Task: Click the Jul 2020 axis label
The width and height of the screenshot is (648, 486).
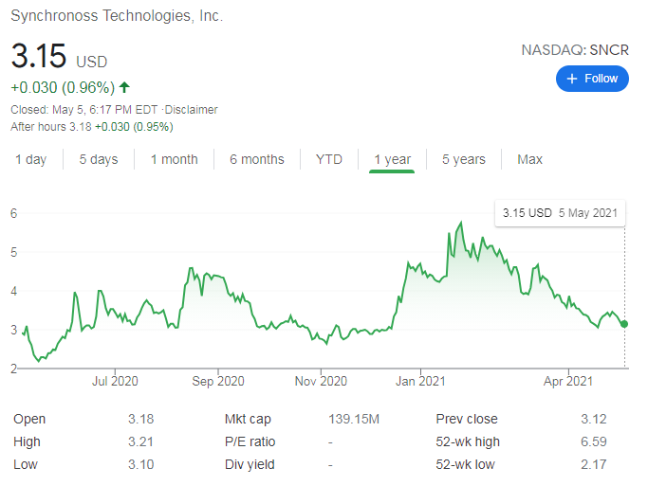Action: click(x=115, y=381)
